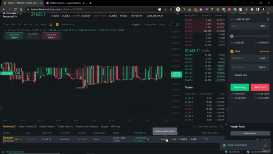Expand the chart to fullscreen

[171, 25]
